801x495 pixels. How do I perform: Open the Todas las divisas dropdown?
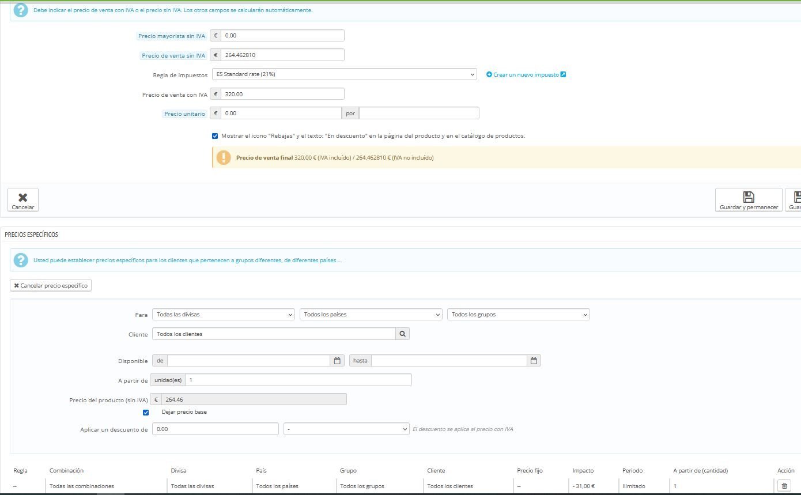coord(224,315)
